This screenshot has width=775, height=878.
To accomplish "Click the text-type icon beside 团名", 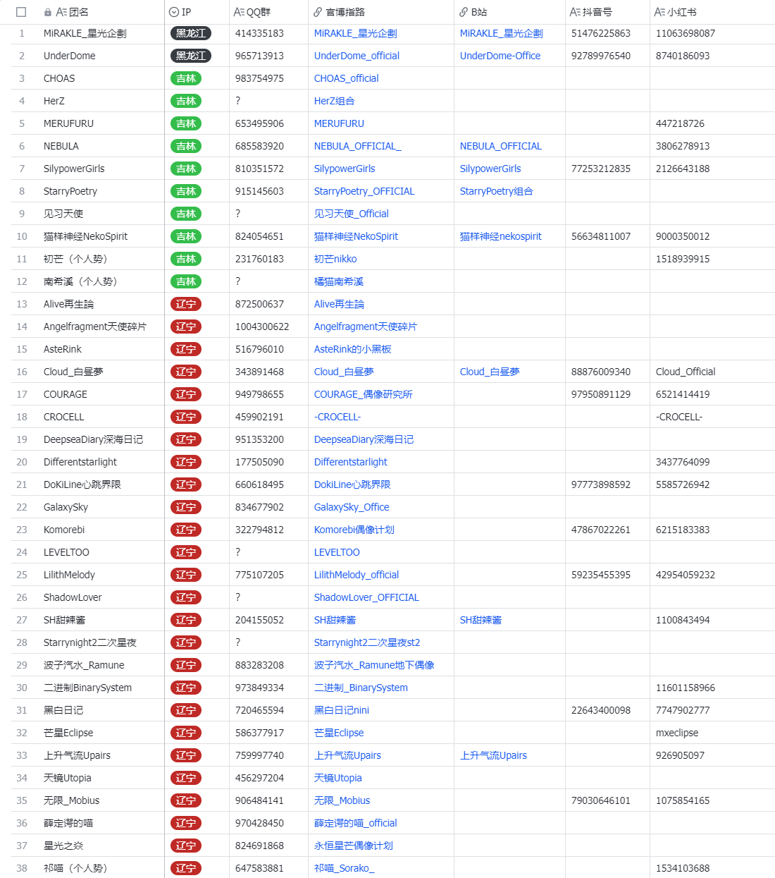I will (x=61, y=12).
